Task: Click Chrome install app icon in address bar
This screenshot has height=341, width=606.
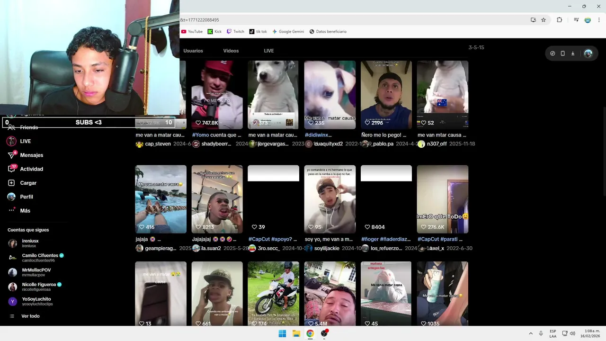Action: coord(533,20)
